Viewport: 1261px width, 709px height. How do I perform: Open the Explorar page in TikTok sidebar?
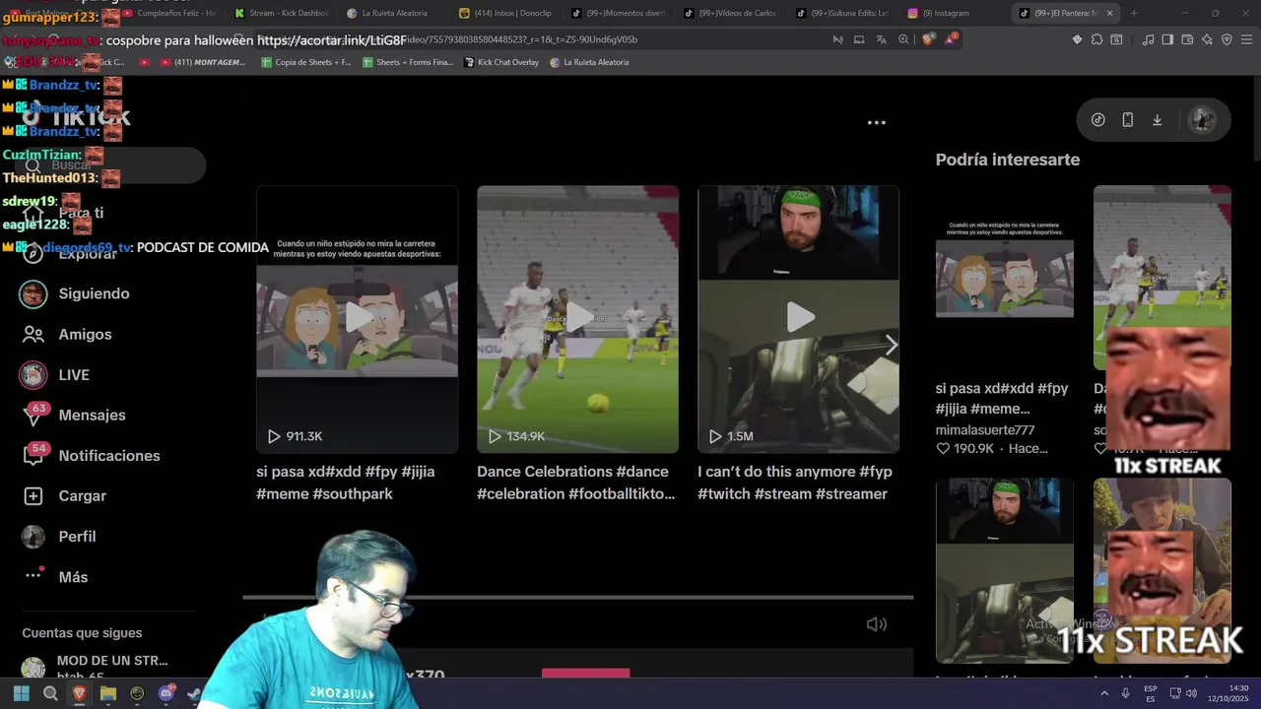[87, 253]
